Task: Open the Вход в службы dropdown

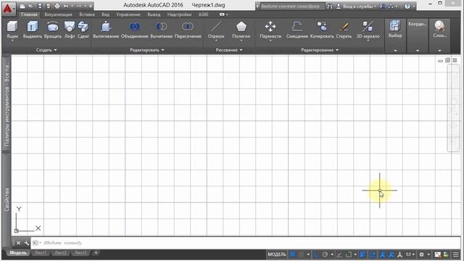Action: pyautogui.click(x=359, y=7)
